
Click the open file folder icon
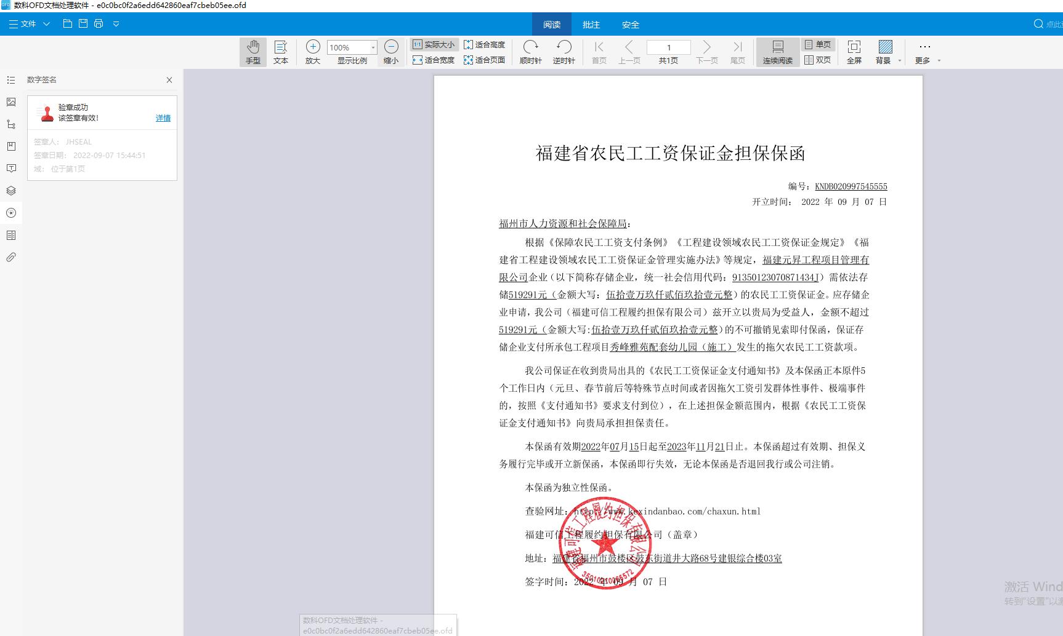pyautogui.click(x=68, y=24)
